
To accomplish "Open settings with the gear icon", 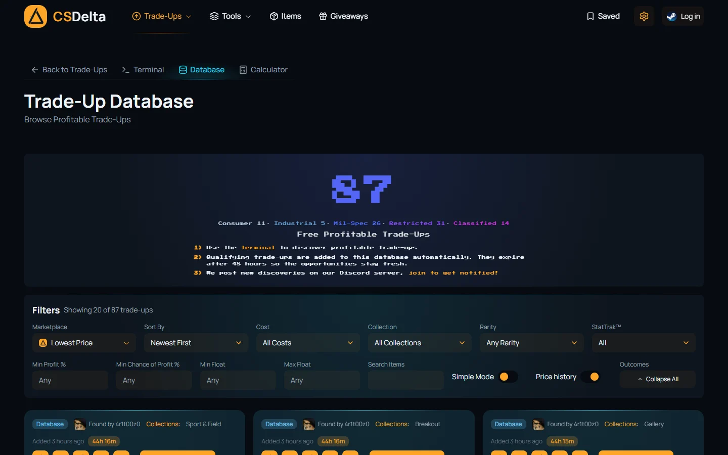I will tap(644, 16).
